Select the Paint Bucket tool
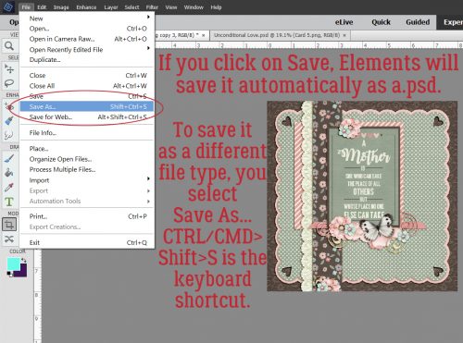The width and height of the screenshot is (463, 343). coord(9,173)
